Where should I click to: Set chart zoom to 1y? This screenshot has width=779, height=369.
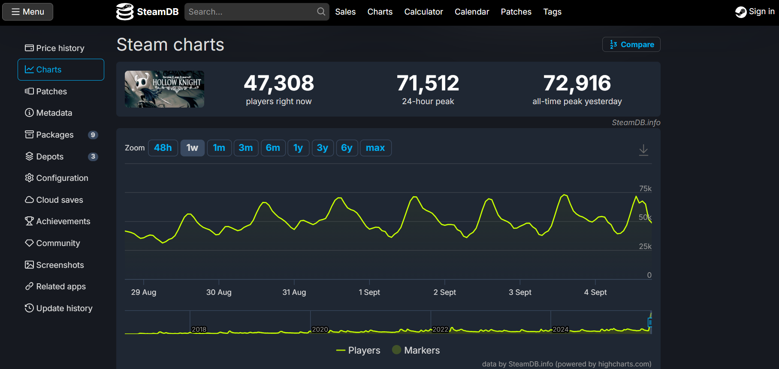(298, 148)
